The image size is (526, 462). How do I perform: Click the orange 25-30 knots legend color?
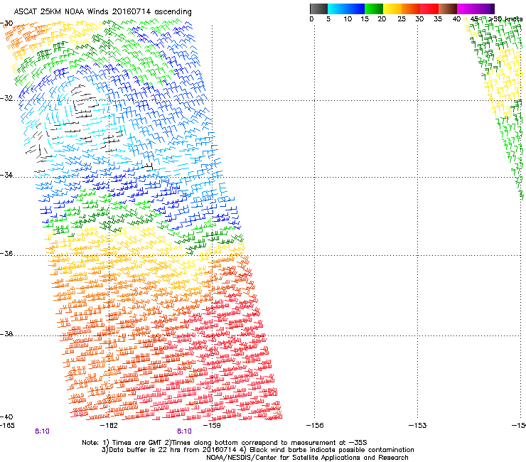tap(411, 9)
